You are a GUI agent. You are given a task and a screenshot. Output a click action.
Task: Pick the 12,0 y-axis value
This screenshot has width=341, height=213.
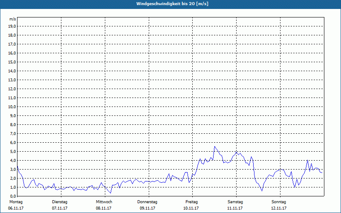point(12,89)
